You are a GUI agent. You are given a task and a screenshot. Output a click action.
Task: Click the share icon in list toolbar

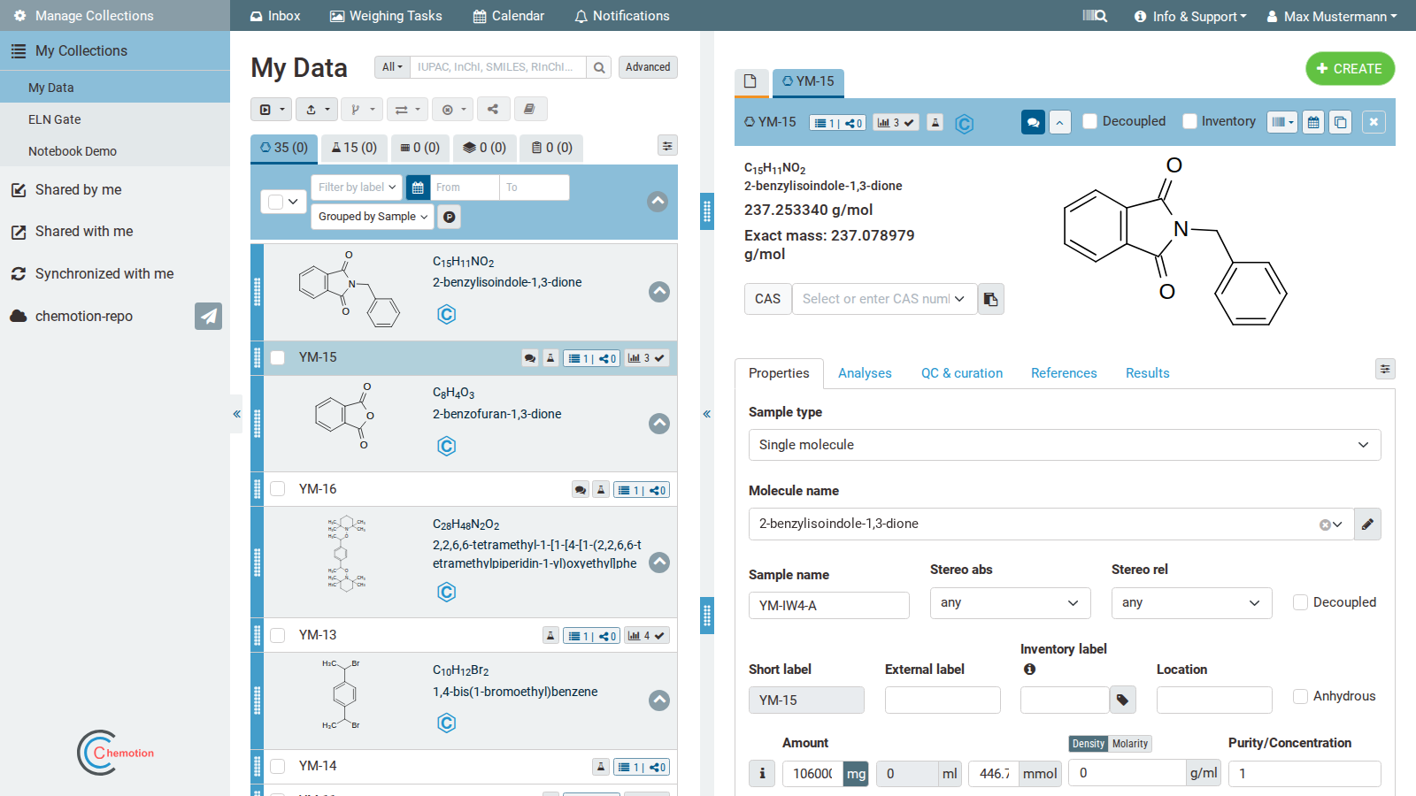click(x=493, y=110)
